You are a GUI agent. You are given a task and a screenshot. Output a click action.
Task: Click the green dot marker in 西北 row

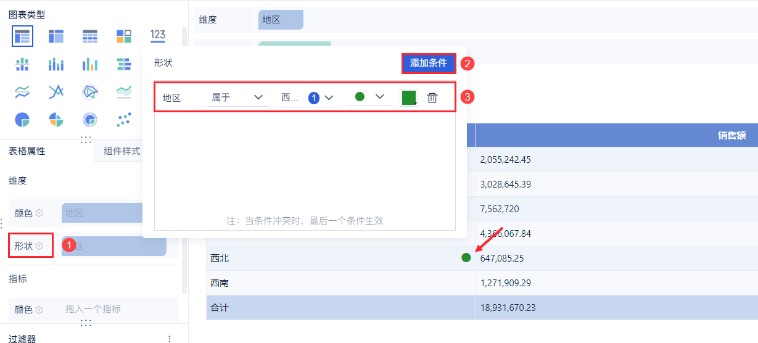pyautogui.click(x=466, y=258)
